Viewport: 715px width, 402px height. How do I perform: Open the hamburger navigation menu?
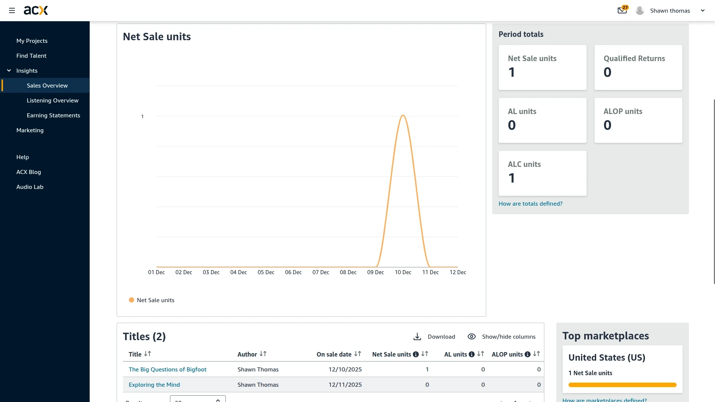point(12,10)
